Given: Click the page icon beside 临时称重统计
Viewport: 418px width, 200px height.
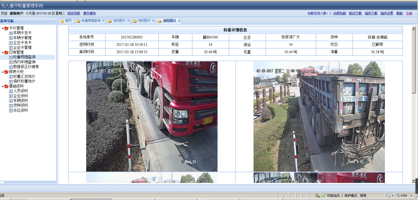Looking at the screenshot, I should pyautogui.click(x=11, y=81).
